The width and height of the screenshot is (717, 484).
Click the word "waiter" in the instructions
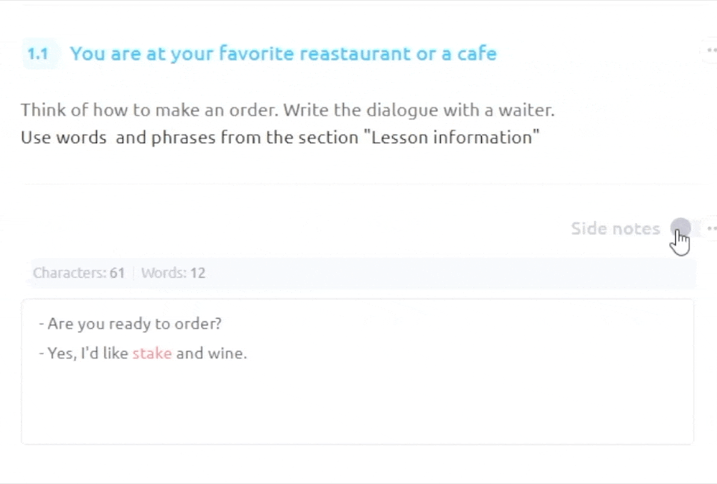(x=529, y=110)
